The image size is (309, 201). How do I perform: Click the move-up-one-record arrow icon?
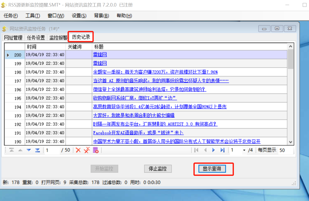click(x=20, y=150)
